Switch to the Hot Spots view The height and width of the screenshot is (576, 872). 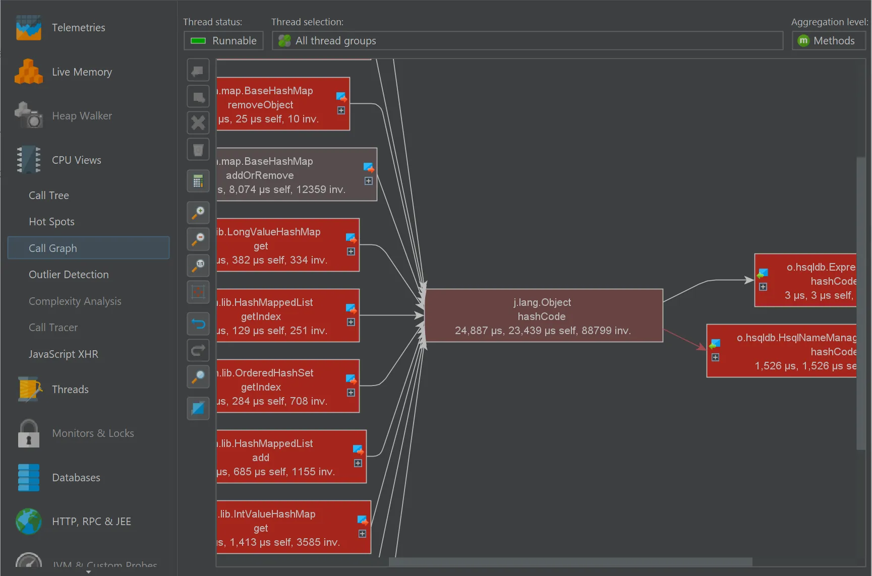[x=51, y=221]
